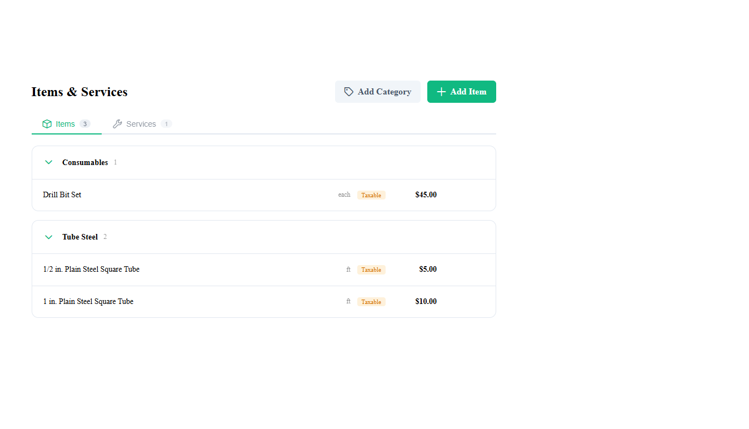Collapse the Tube Steel category chevron
Screen dimensions: 749x429
pos(48,237)
